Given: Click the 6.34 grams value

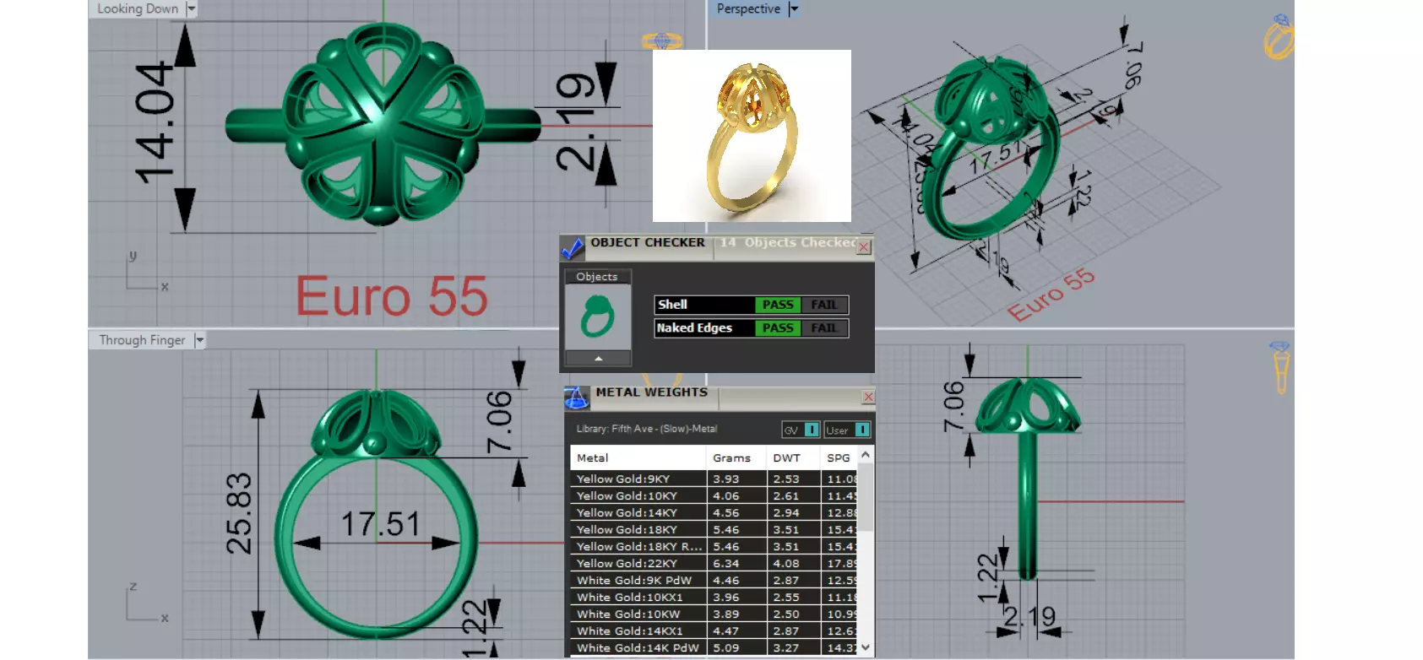Looking at the screenshot, I should (725, 563).
